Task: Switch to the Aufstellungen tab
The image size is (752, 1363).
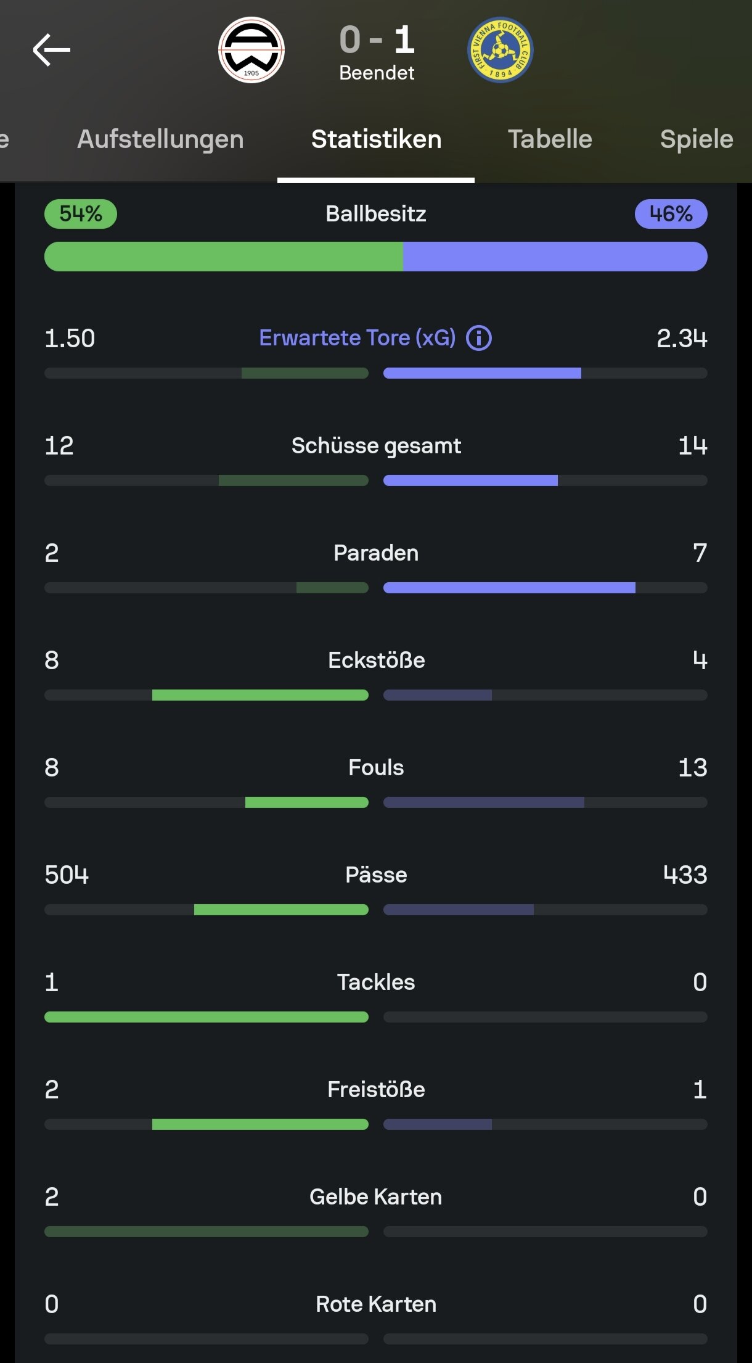Action: coord(160,139)
